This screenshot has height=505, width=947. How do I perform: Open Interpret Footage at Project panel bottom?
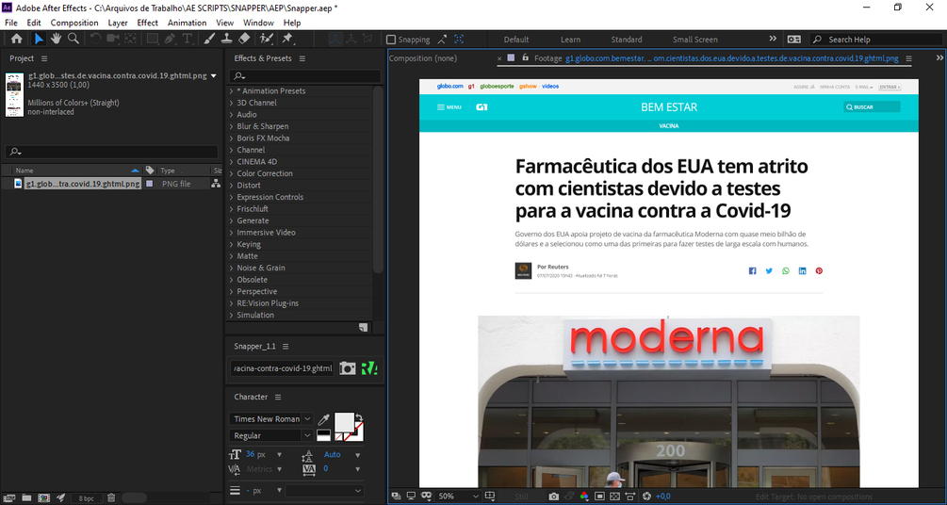9,497
